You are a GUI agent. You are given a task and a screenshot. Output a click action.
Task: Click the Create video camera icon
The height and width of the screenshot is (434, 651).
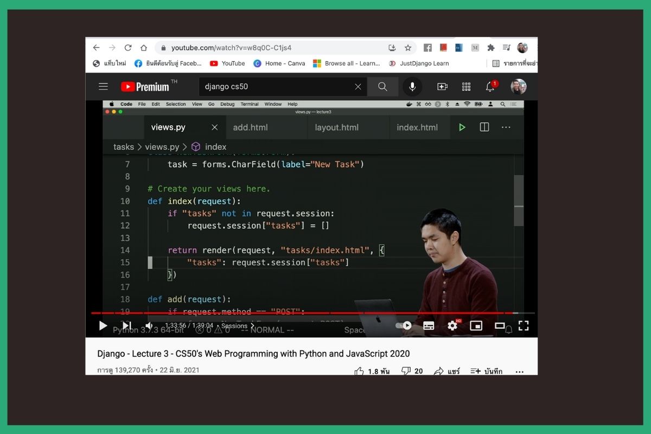(x=442, y=86)
